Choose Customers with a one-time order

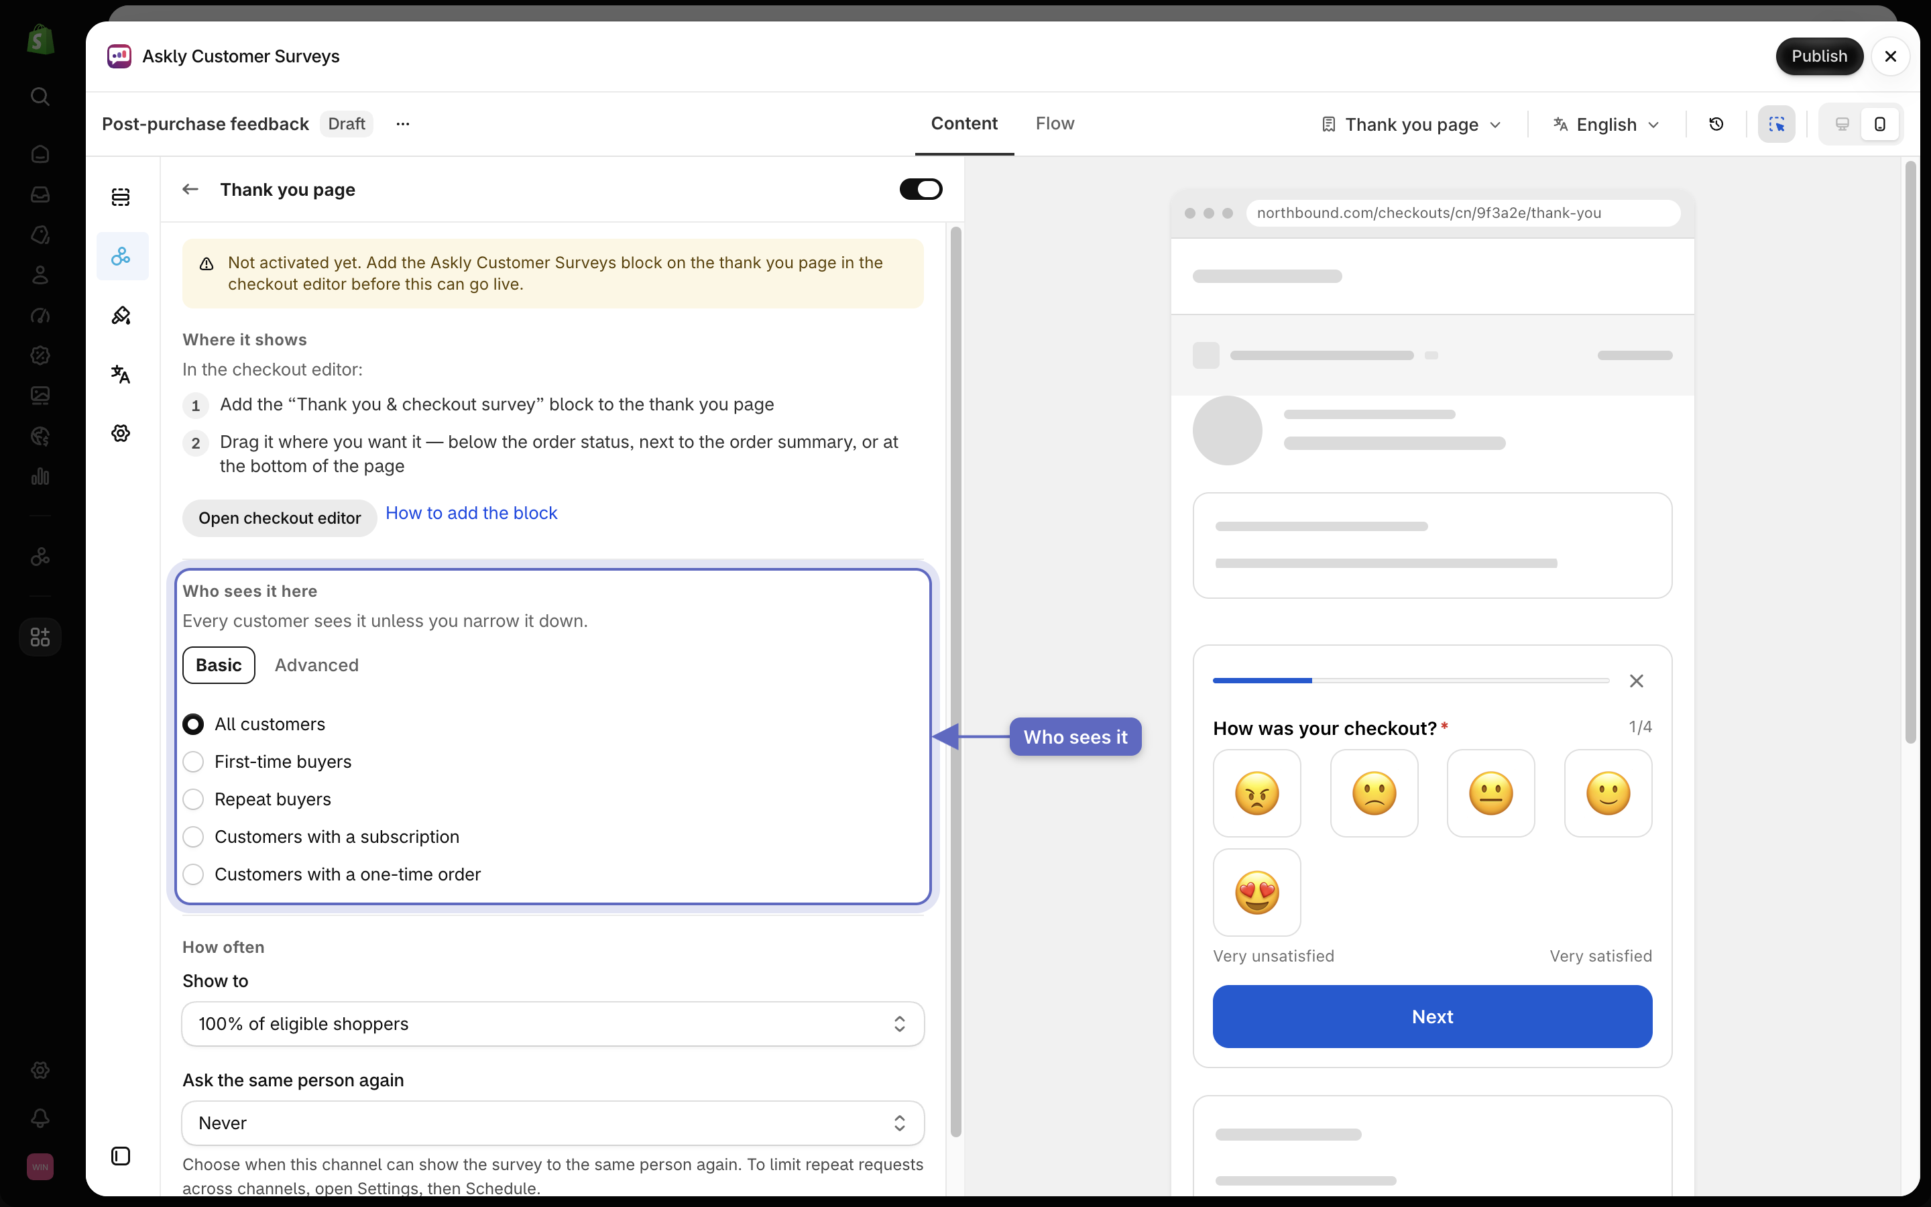(x=193, y=874)
